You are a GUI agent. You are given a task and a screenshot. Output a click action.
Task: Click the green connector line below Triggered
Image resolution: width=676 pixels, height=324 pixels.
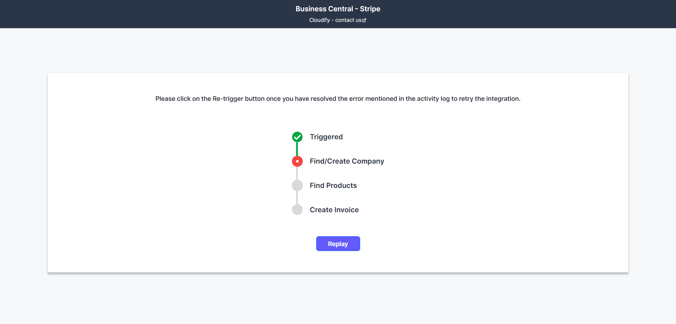click(297, 149)
